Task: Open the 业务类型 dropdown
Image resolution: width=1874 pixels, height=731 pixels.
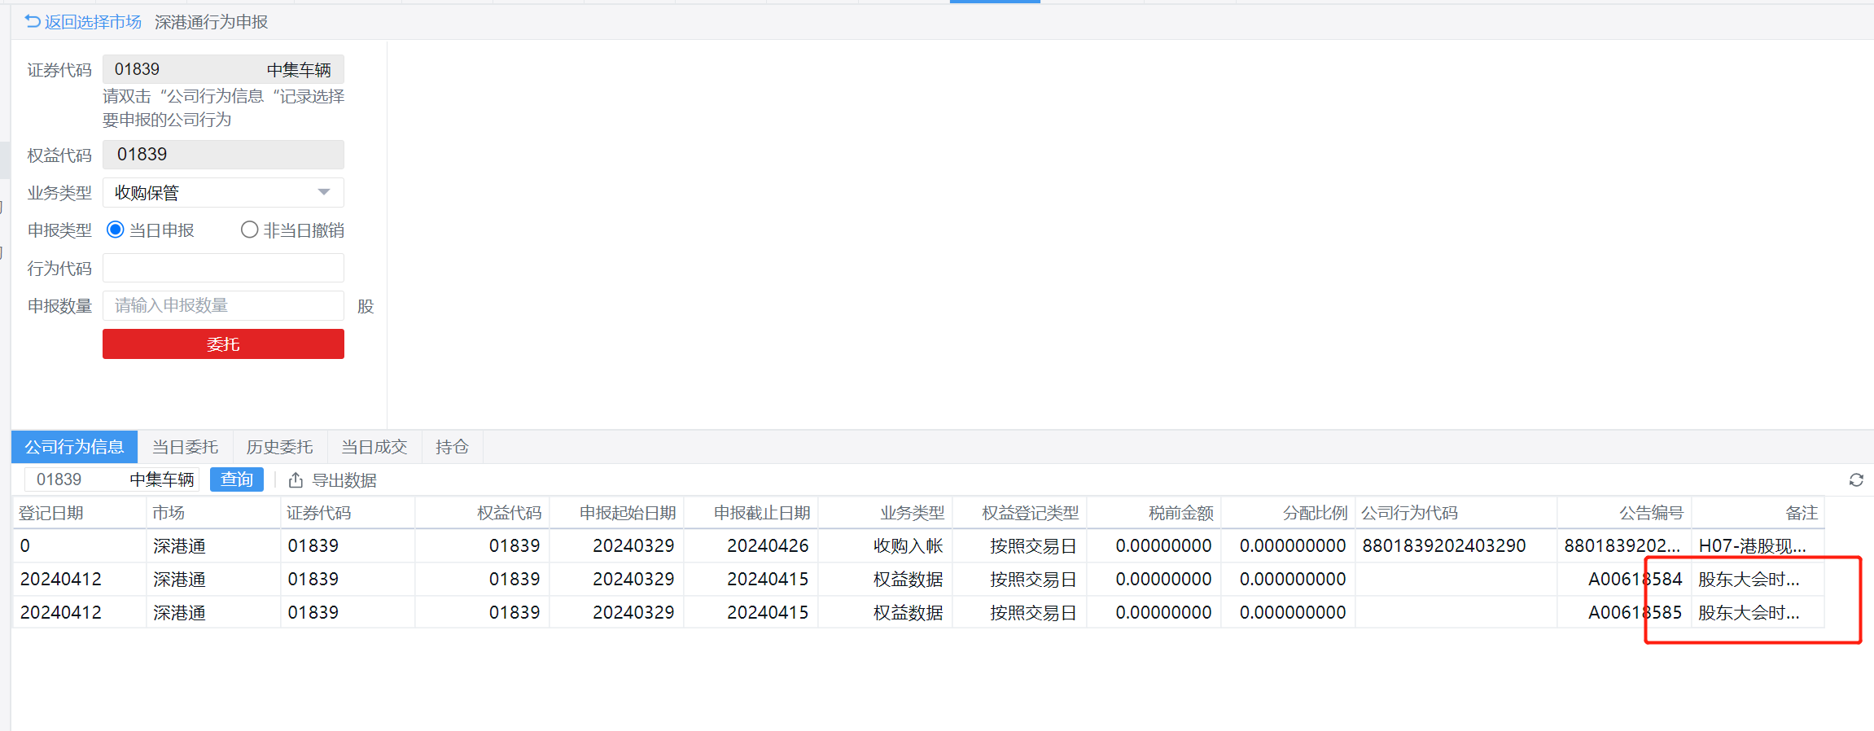Action: tap(223, 193)
